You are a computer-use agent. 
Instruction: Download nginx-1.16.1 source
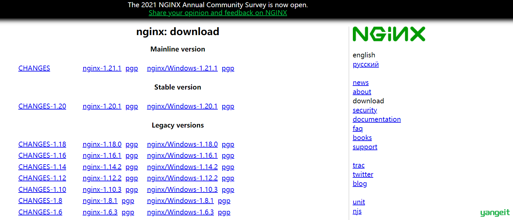pyautogui.click(x=102, y=155)
